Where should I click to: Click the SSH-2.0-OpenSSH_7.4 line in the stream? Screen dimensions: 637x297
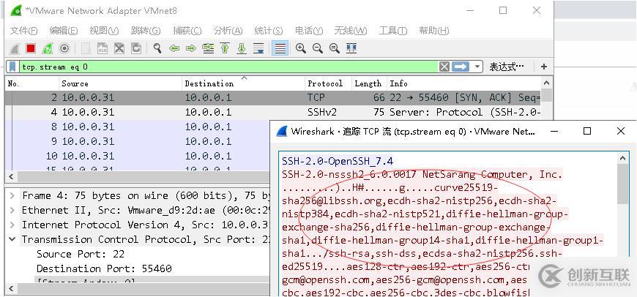pyautogui.click(x=338, y=161)
